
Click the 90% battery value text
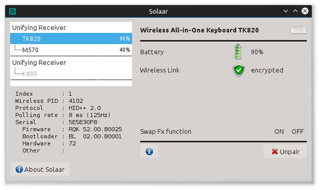pos(257,52)
